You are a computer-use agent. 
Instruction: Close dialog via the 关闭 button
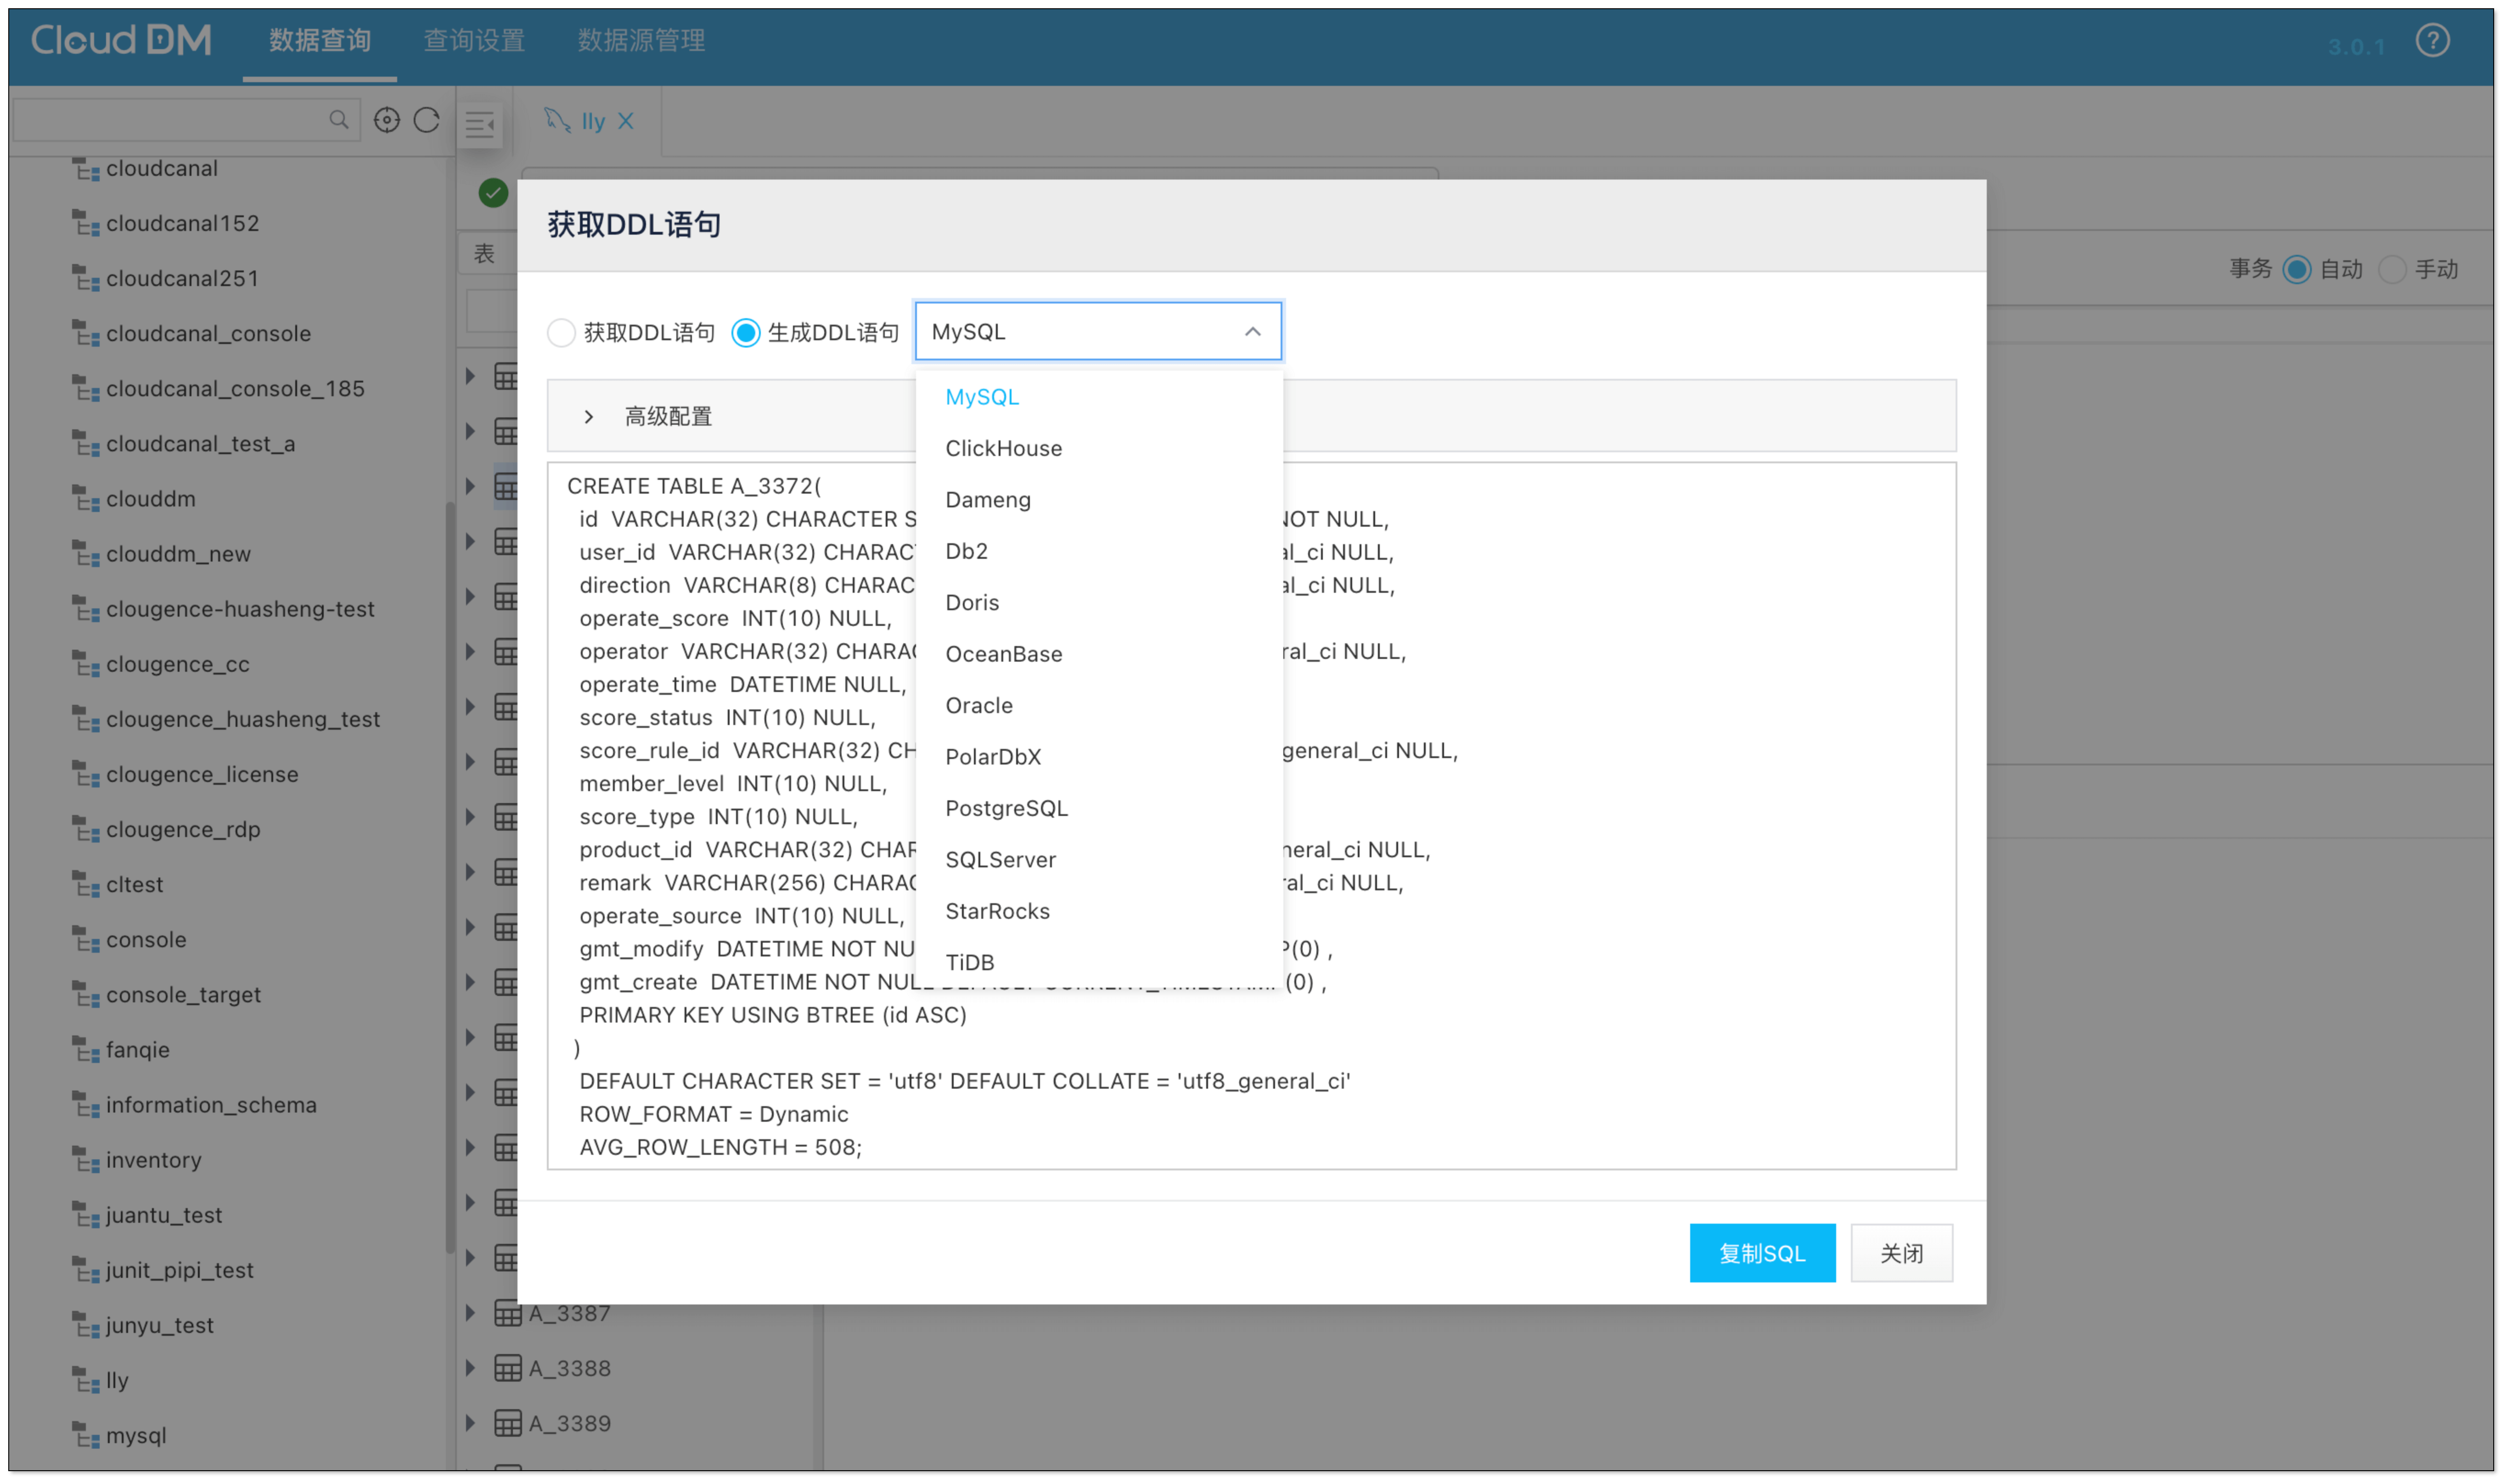1900,1253
